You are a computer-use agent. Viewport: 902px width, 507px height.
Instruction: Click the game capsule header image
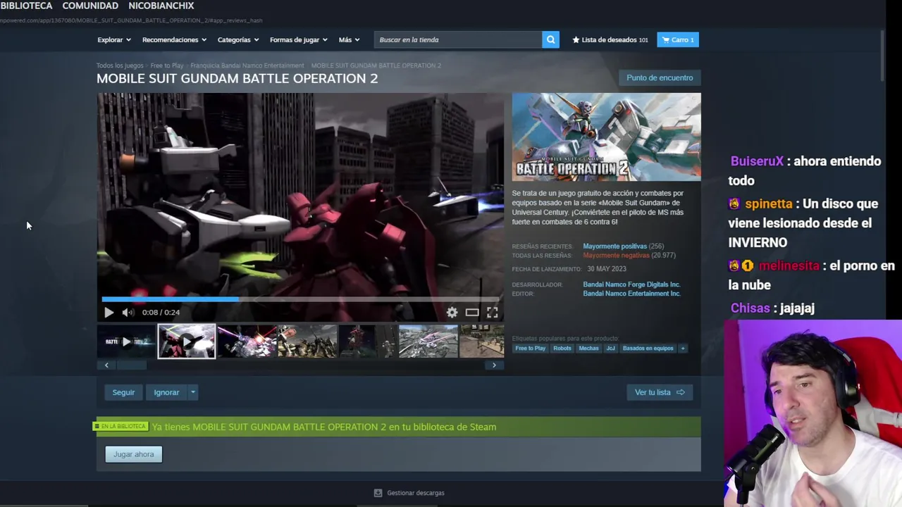tap(606, 137)
